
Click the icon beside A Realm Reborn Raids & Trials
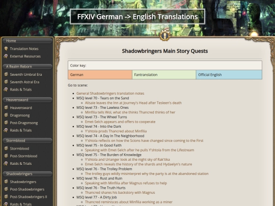coord(6,90)
